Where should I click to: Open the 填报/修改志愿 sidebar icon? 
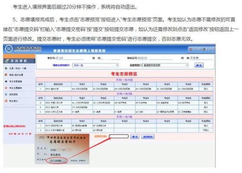pyautogui.click(x=6, y=75)
